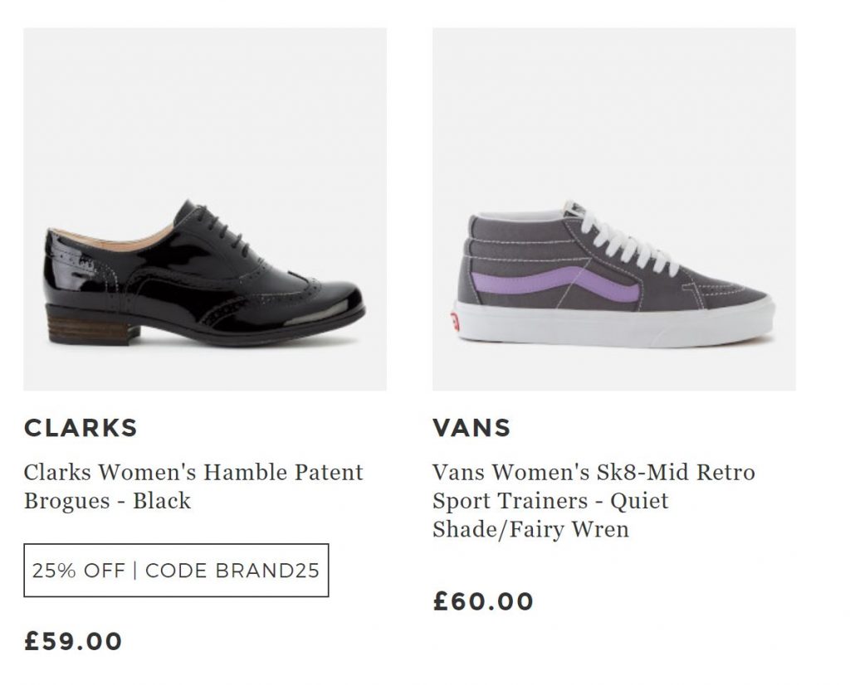Click the word "Black" in the Clarks title
This screenshot has height=685, width=850.
(162, 501)
